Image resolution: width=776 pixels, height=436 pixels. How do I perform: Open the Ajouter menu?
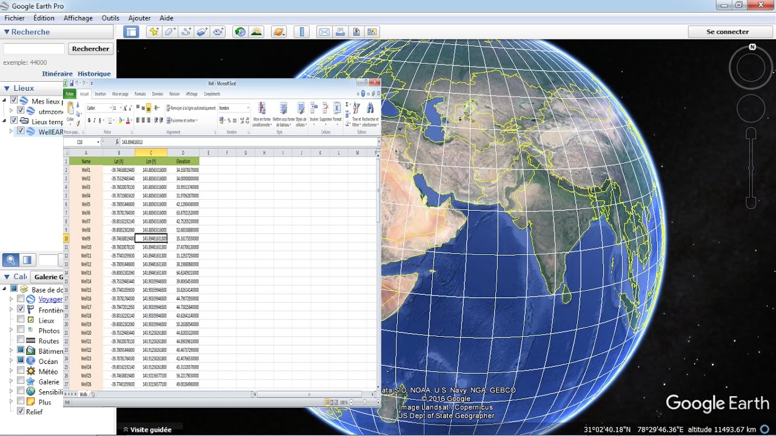[x=139, y=18]
